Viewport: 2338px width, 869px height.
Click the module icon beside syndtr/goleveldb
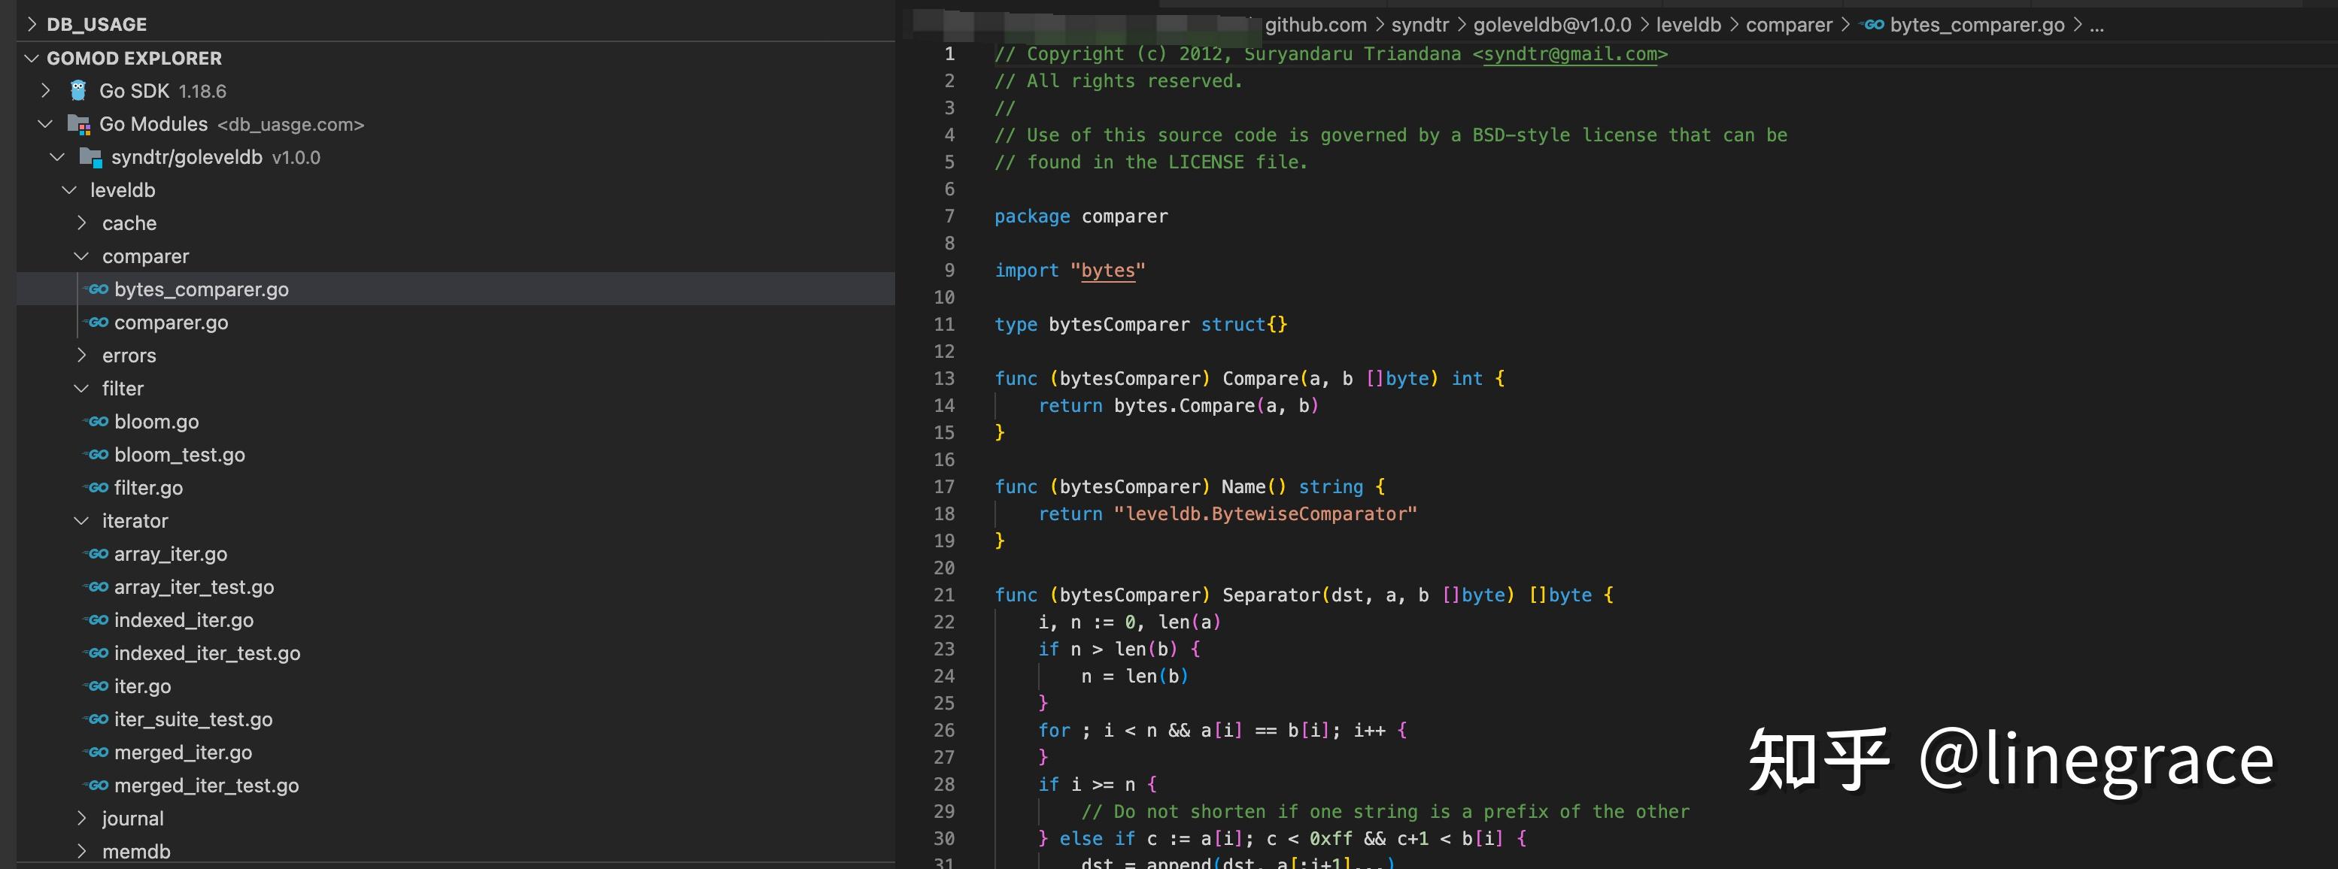tap(90, 157)
